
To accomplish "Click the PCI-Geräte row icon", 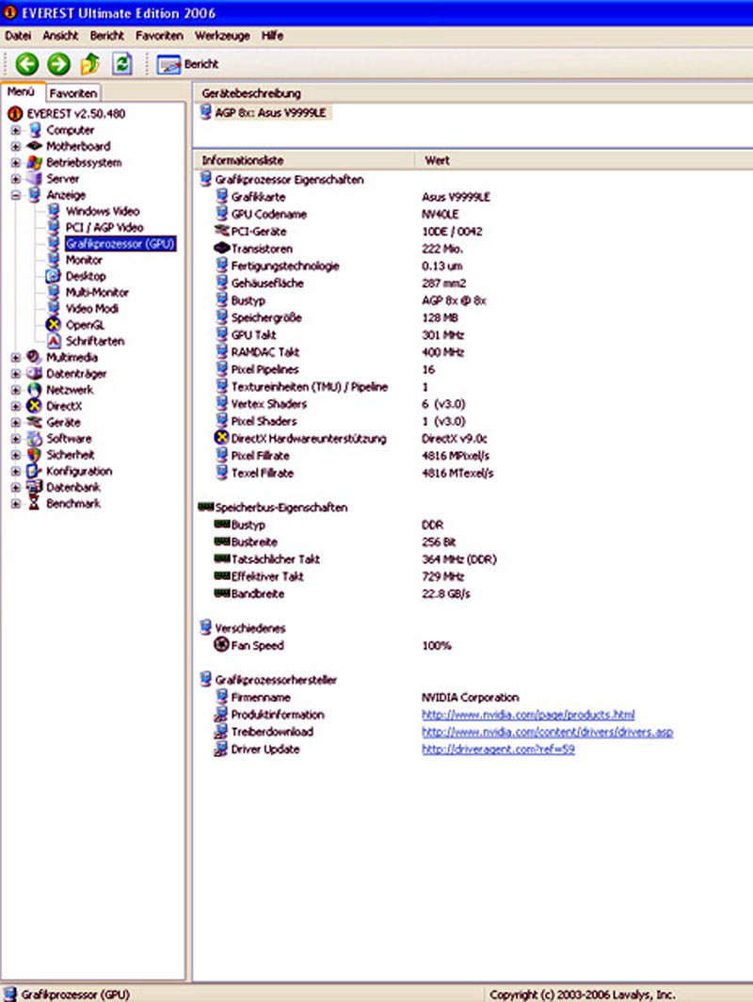I will point(221,231).
